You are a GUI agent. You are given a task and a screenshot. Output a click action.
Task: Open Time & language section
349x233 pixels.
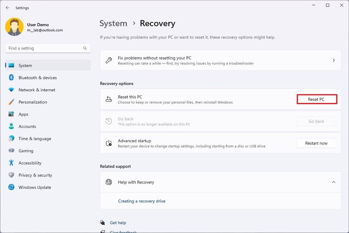pos(35,139)
